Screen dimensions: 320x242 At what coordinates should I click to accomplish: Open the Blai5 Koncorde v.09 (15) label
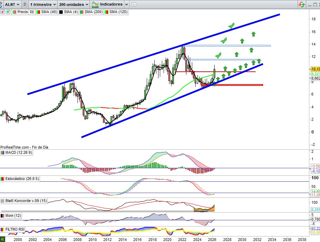tap(26, 201)
